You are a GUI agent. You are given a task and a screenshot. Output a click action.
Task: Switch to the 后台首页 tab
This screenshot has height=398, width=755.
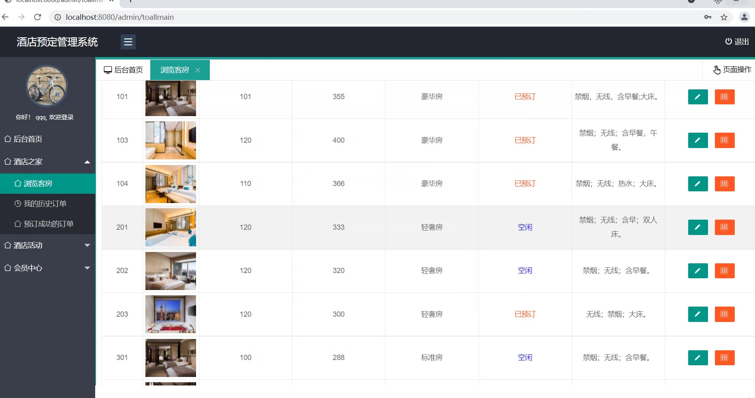[124, 70]
